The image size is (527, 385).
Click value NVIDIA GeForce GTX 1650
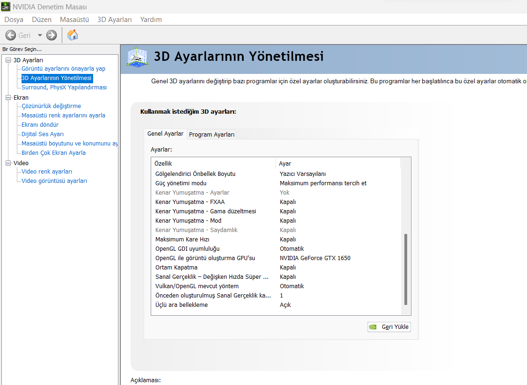pos(315,258)
